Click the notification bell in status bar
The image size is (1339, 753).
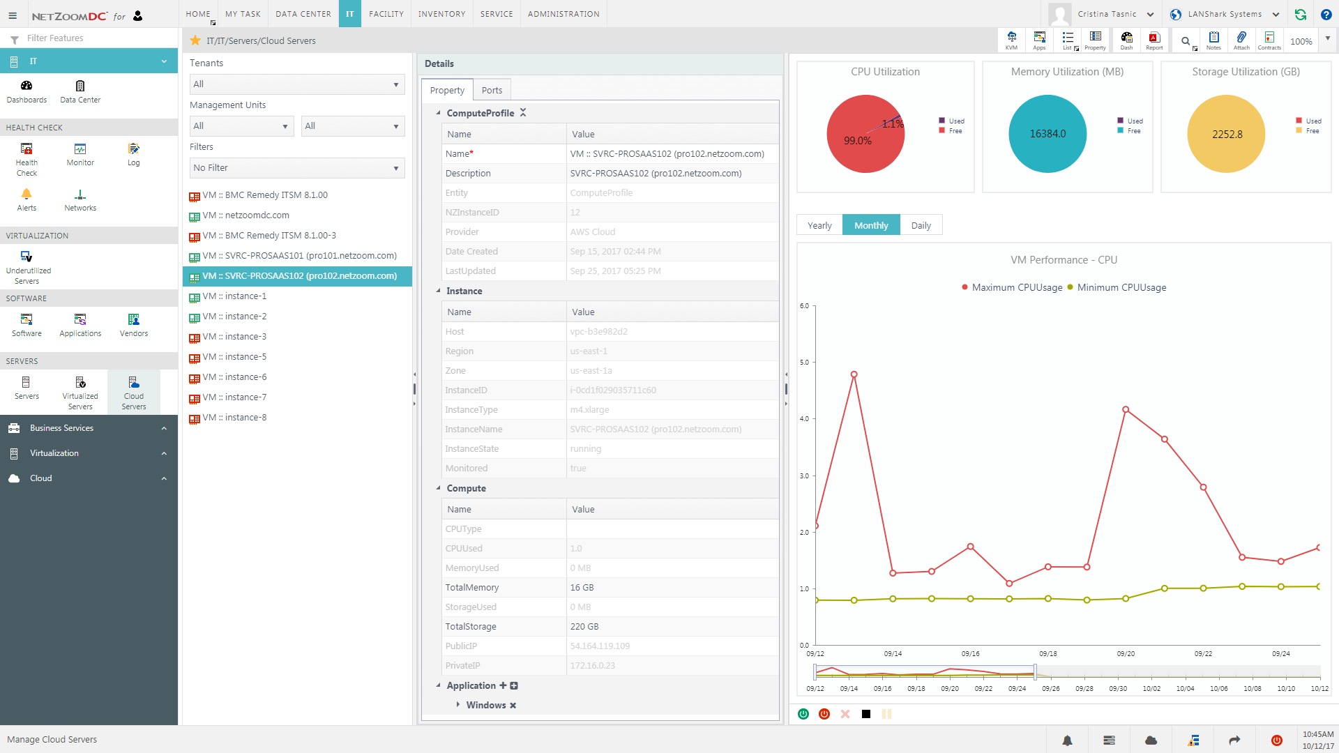(x=1067, y=740)
